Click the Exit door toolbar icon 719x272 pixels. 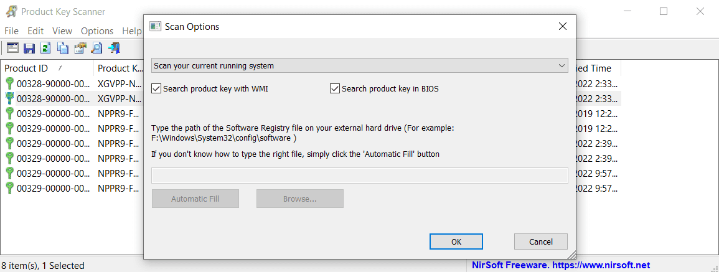(114, 48)
